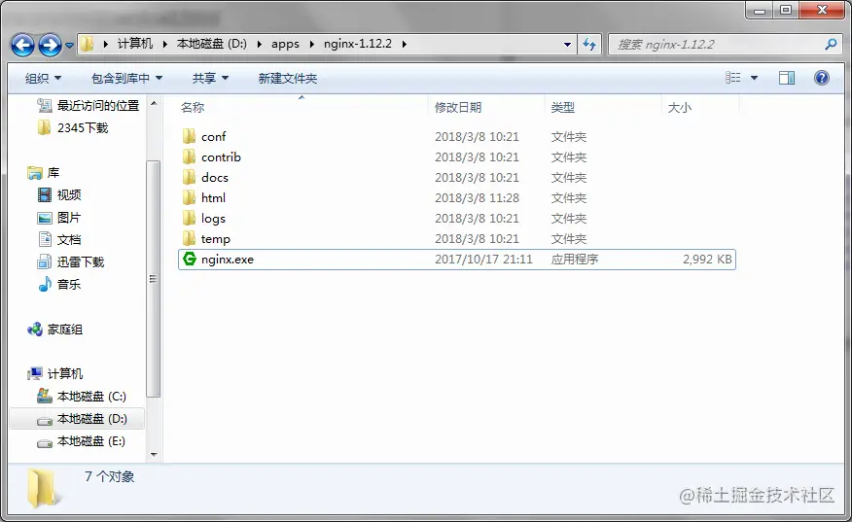Select 家庭组 in the navigation pane
Viewport: 852px width, 522px height.
point(64,330)
